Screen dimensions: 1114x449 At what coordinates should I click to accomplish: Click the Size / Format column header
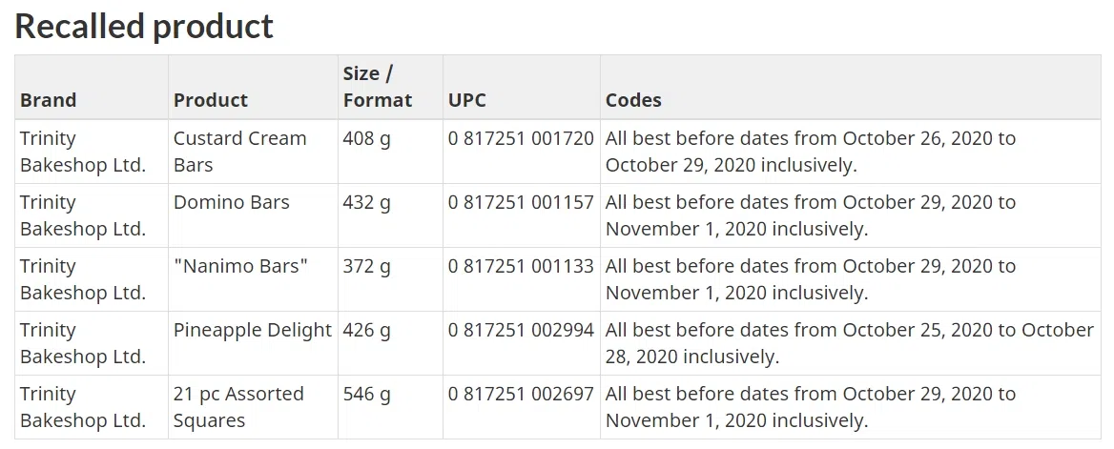click(378, 87)
